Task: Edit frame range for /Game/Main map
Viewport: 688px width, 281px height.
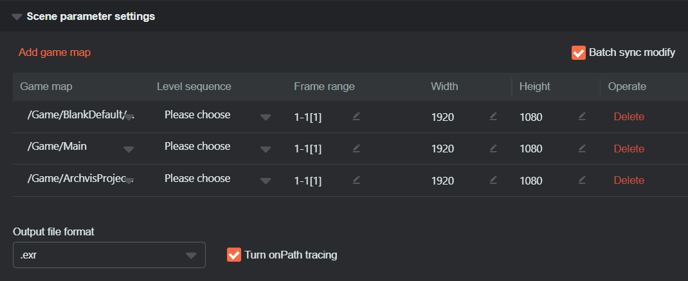Action: 356,148
